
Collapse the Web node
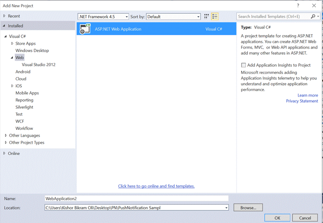[12, 58]
